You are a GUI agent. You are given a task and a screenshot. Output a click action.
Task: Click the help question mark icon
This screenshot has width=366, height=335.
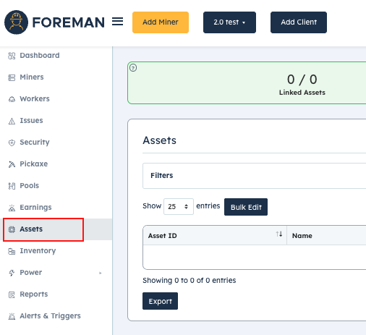[133, 68]
